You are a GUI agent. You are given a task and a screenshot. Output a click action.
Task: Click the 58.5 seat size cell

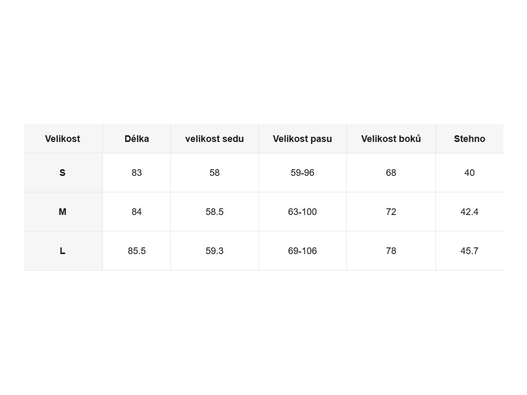[x=215, y=212]
